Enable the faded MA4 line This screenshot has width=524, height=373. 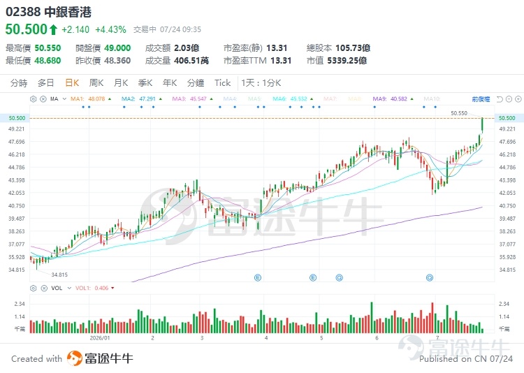coord(231,99)
